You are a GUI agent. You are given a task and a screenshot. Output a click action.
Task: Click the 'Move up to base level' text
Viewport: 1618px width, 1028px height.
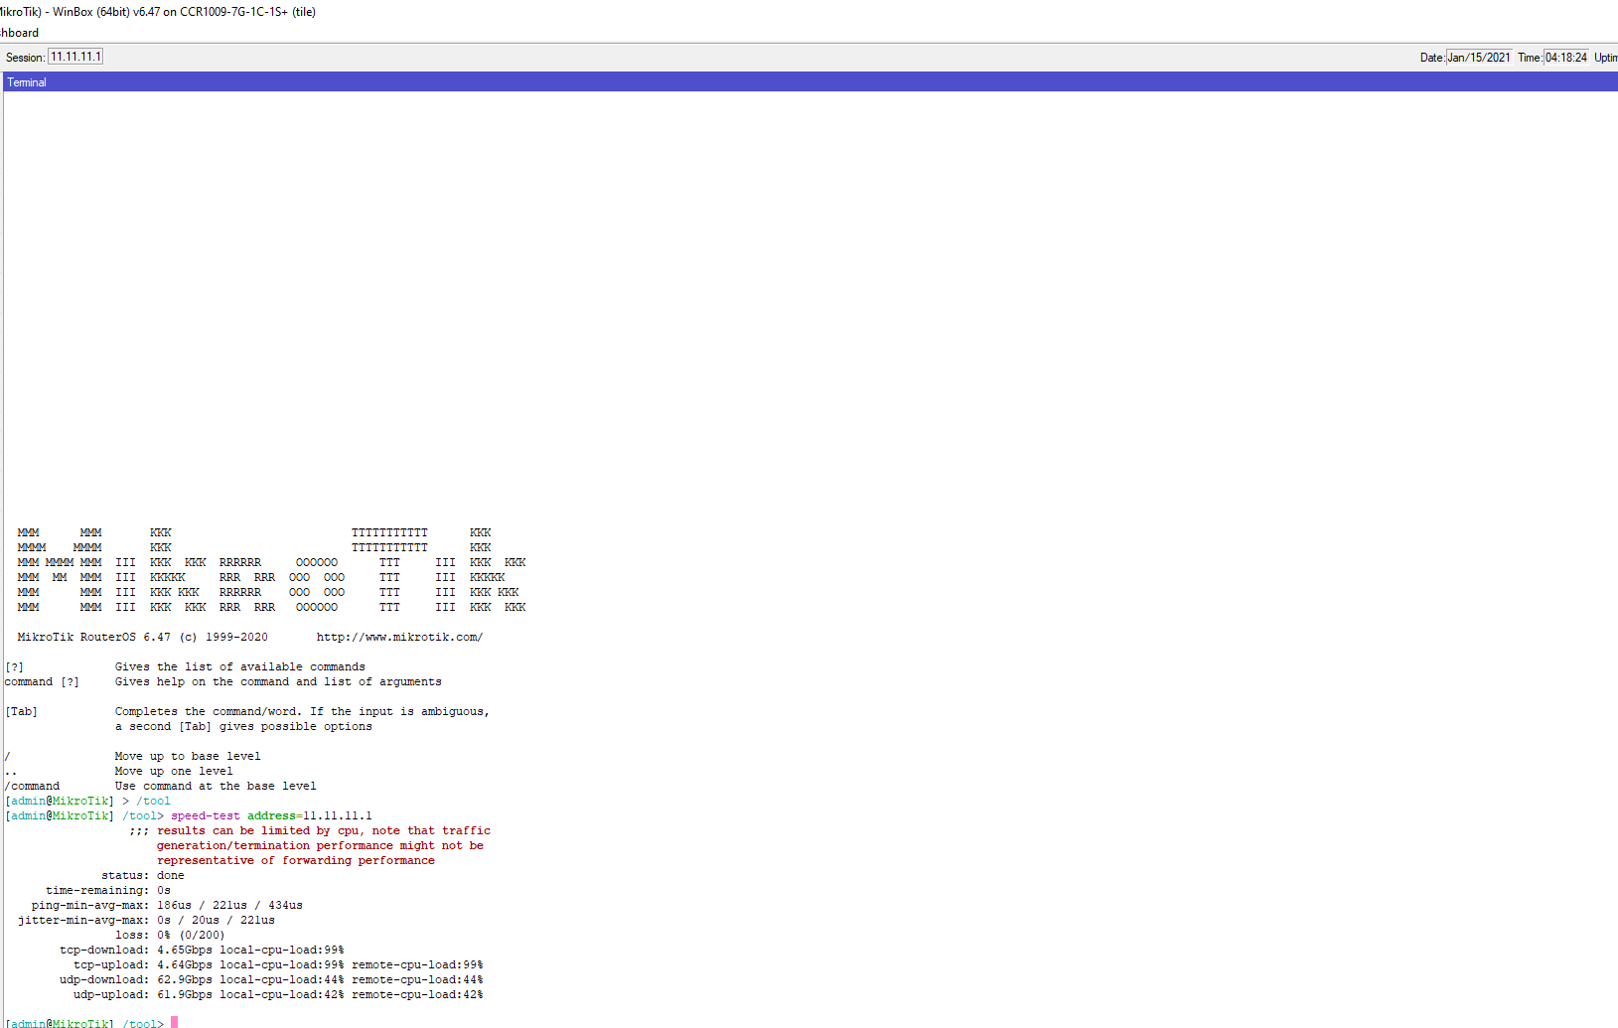coord(188,757)
